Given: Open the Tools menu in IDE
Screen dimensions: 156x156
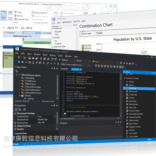Looking at the screenshot, I should [x=60, y=56].
